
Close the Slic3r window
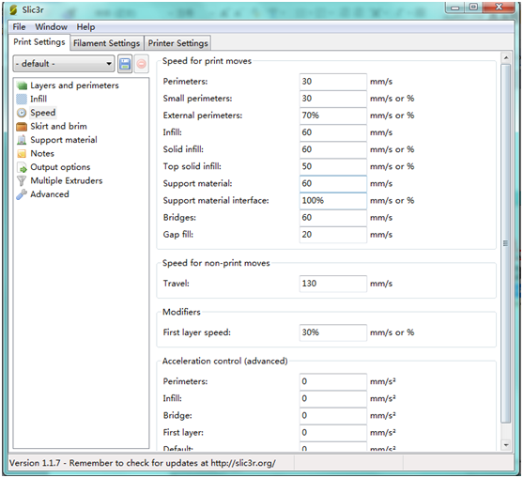coord(499,8)
